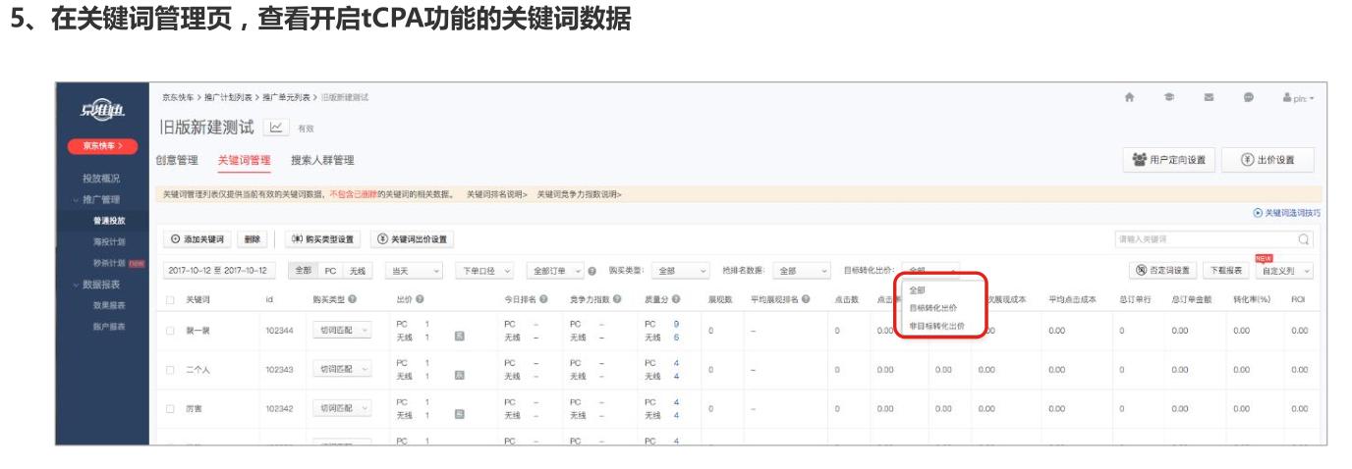
Task: Open the 当天 time range dropdown
Action: 415,269
